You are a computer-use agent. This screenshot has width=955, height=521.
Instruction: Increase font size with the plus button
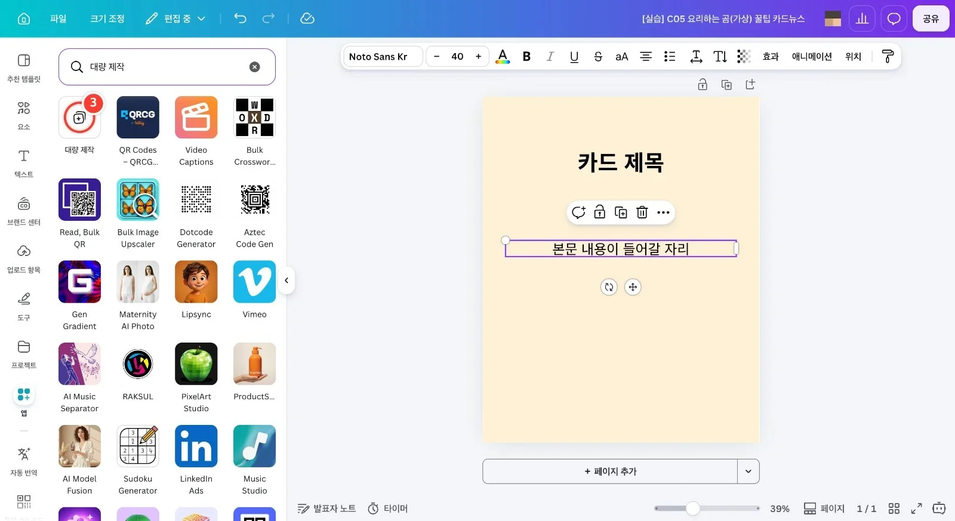[478, 57]
